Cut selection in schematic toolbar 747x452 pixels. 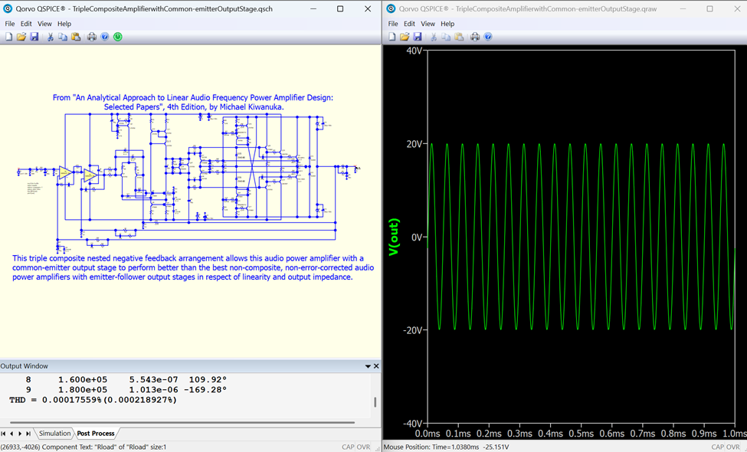(51, 37)
